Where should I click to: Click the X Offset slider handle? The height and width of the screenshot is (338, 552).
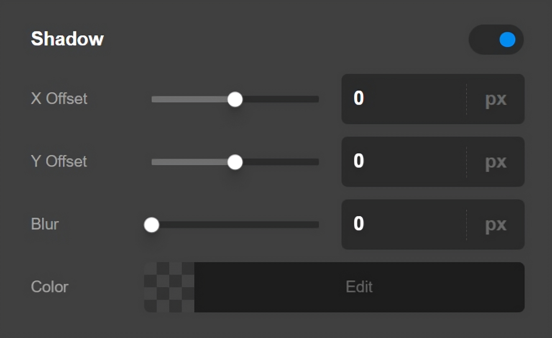[x=235, y=100]
